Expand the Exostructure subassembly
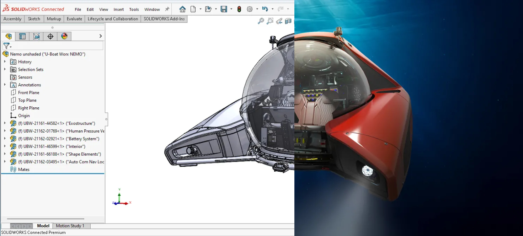This screenshot has height=236, width=523. pyautogui.click(x=5, y=123)
